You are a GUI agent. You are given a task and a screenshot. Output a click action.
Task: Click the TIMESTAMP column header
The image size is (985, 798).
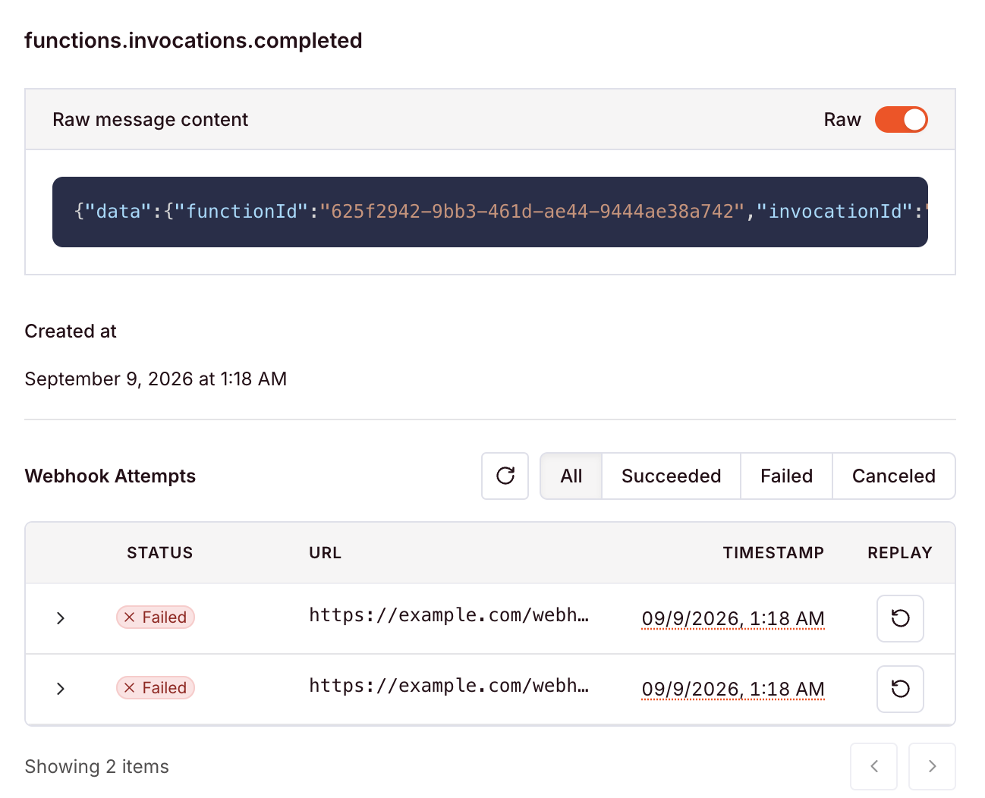coord(773,553)
